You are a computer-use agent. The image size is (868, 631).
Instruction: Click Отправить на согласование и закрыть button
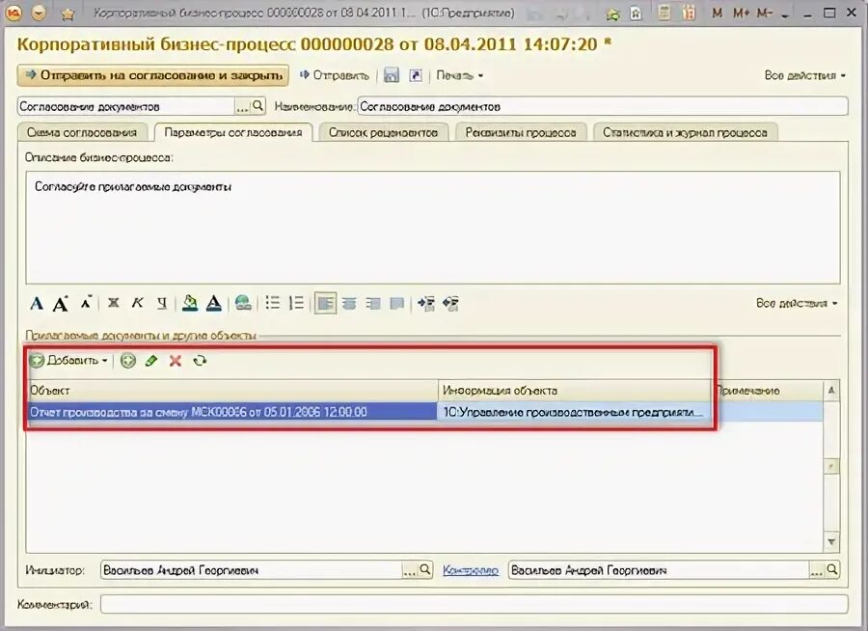coord(149,75)
